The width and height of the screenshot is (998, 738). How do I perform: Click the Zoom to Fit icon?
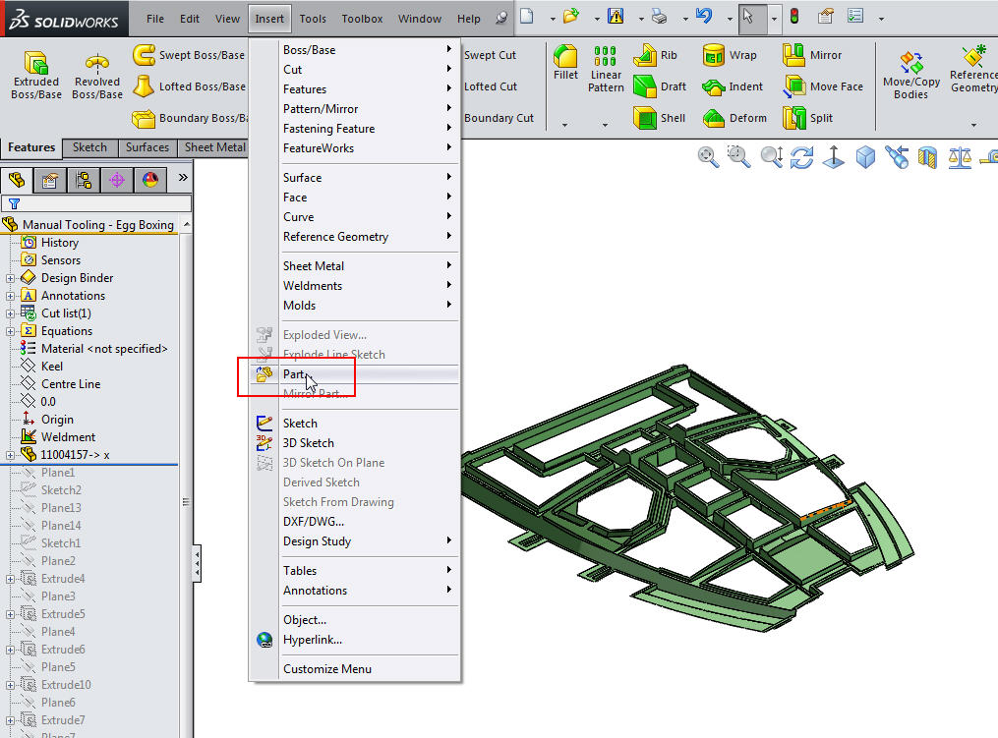pyautogui.click(x=707, y=157)
